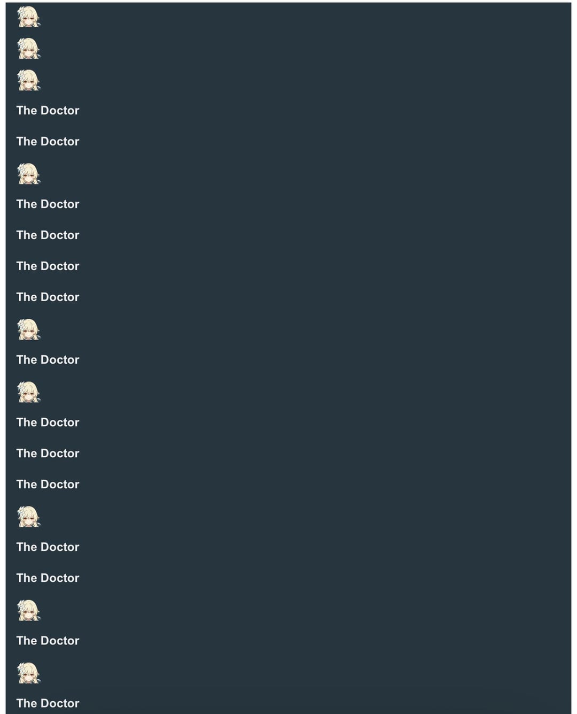Click the sixth blonde avatar in the list
Image resolution: width=577 pixels, height=714 pixels.
click(x=29, y=392)
